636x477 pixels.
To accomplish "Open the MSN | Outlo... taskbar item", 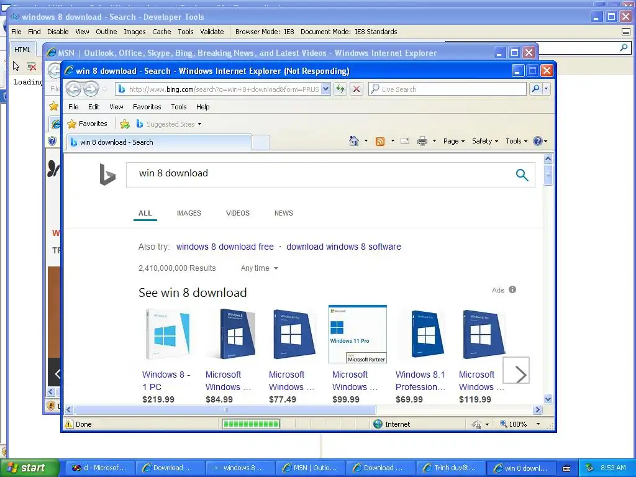I will 311,468.
